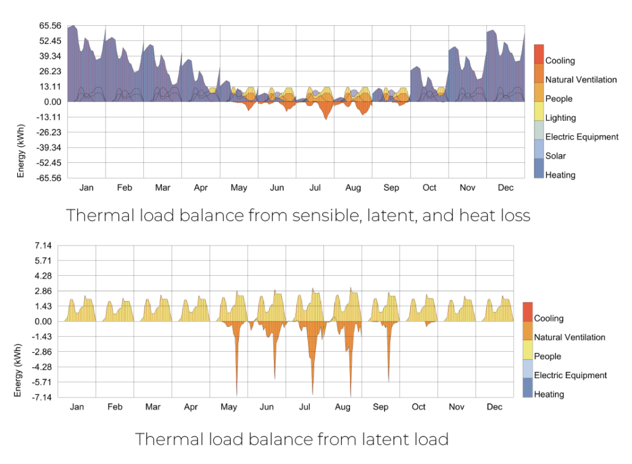Click the May label on bottom chart axis
Viewport: 632px width, 464px height.
(228, 407)
